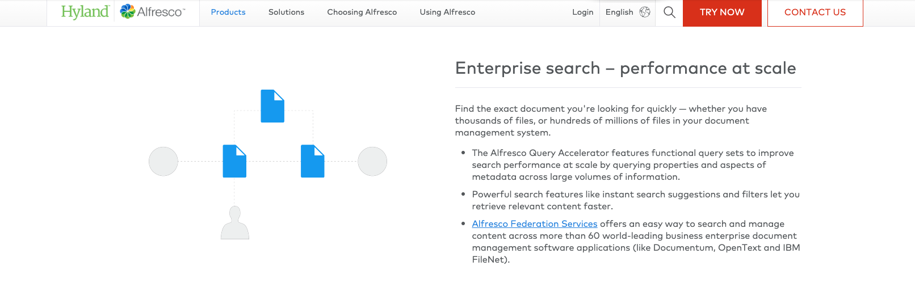The width and height of the screenshot is (915, 304).
Task: Follow the Alfresco Federation Services link
Action: (x=534, y=224)
